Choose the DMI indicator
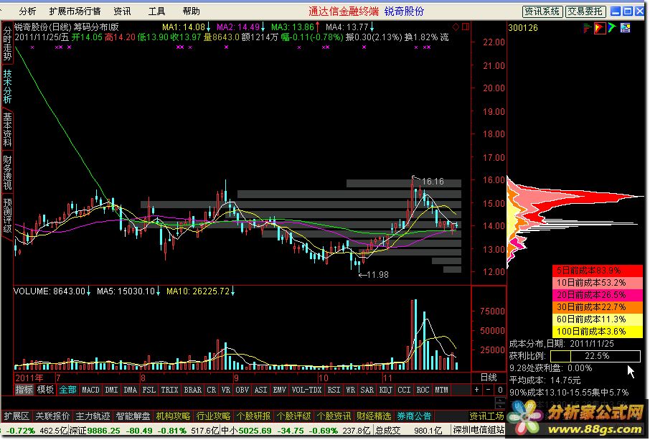650x440 pixels. pyautogui.click(x=111, y=390)
